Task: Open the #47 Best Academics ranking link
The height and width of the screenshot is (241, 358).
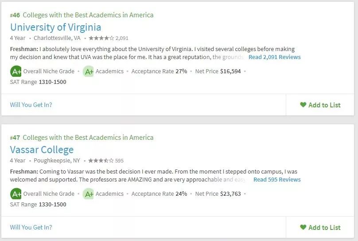Action: pos(82,138)
